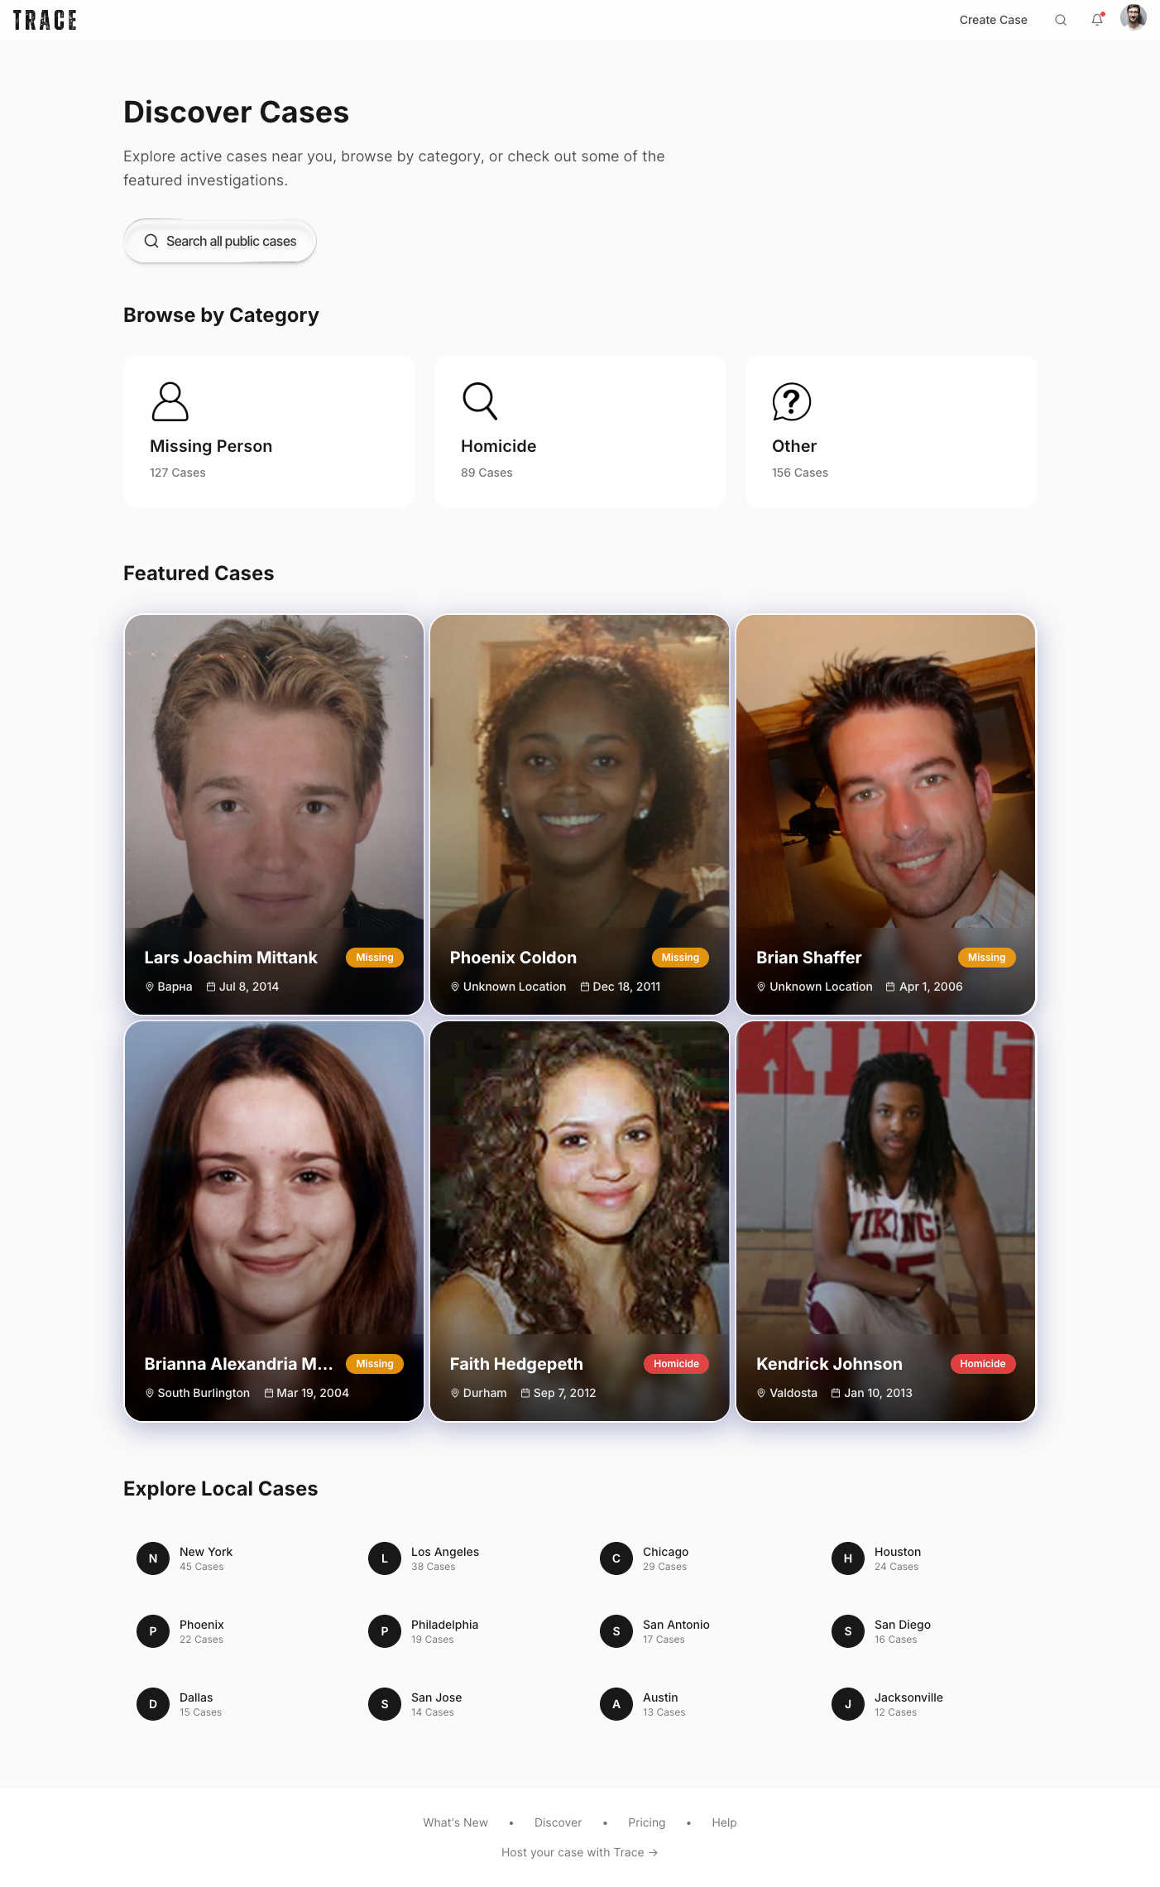The image size is (1160, 1887).
Task: Follow Host your case with Trace link
Action: click(579, 1852)
